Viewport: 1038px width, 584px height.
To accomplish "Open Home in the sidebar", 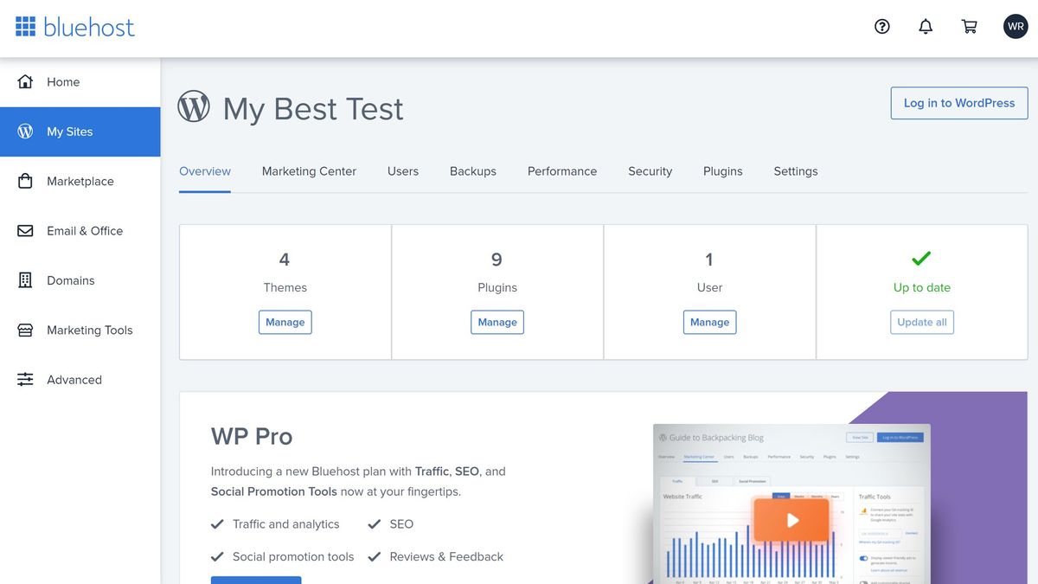I will click(80, 82).
